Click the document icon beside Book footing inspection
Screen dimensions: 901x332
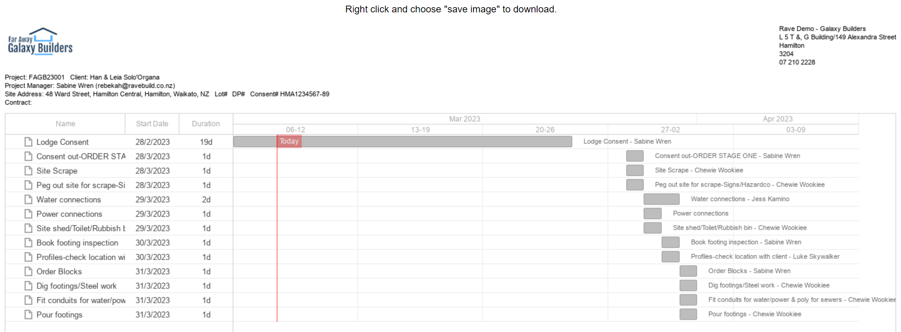(x=28, y=243)
